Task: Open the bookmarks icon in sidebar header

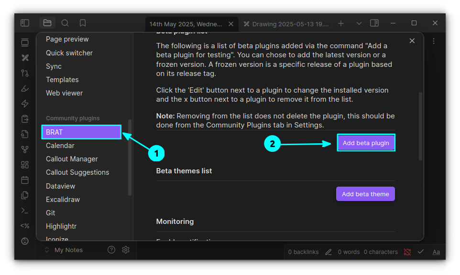Action: coord(83,23)
